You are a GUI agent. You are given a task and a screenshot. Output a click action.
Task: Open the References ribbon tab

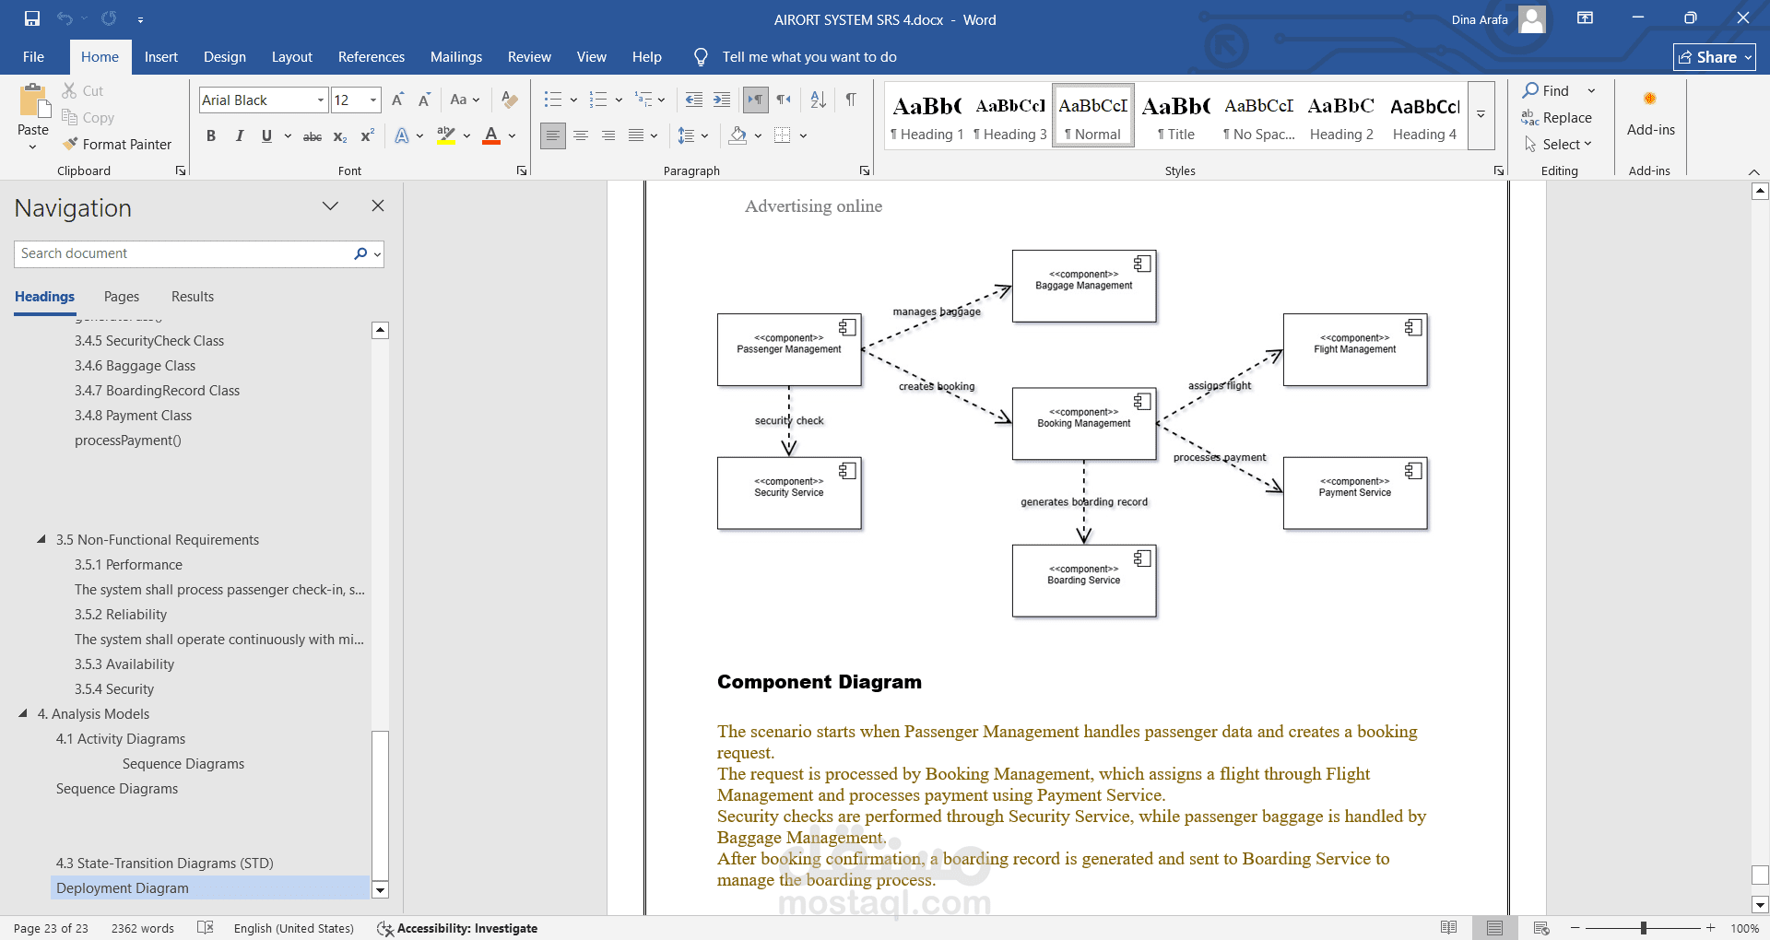point(372,57)
